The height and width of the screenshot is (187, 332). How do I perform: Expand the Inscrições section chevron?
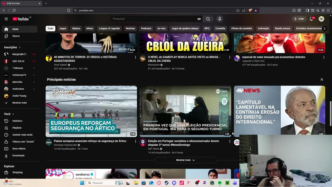coord(20,47)
